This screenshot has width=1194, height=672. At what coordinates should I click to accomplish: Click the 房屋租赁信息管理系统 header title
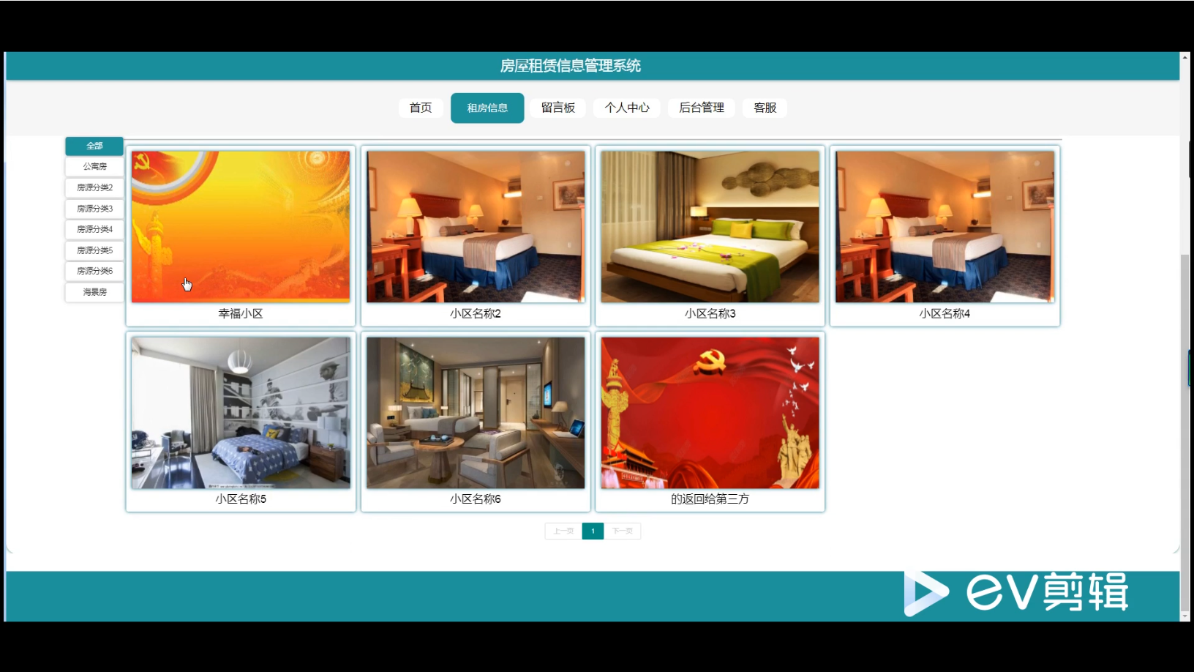pyautogui.click(x=571, y=66)
